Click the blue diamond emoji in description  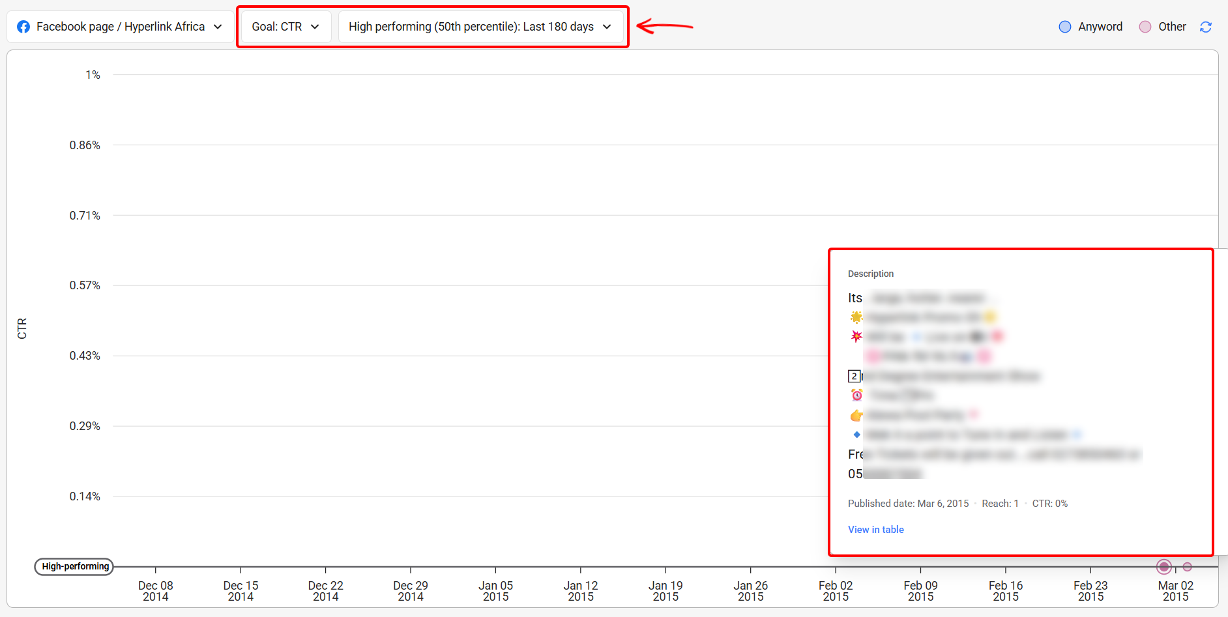pyautogui.click(x=856, y=435)
